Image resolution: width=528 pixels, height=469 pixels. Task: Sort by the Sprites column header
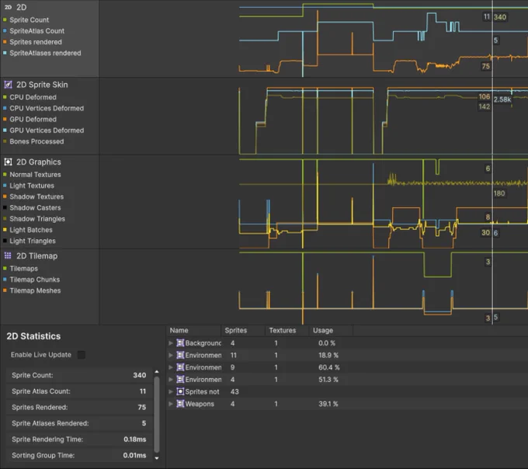pyautogui.click(x=243, y=331)
